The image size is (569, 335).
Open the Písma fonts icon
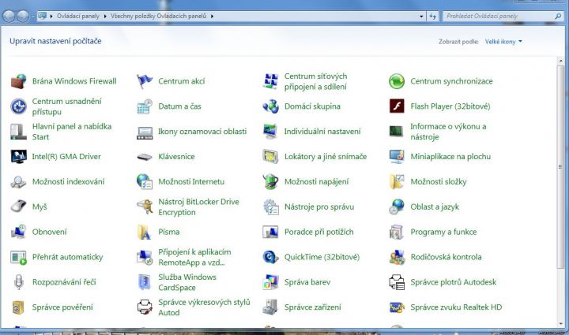coord(145,232)
